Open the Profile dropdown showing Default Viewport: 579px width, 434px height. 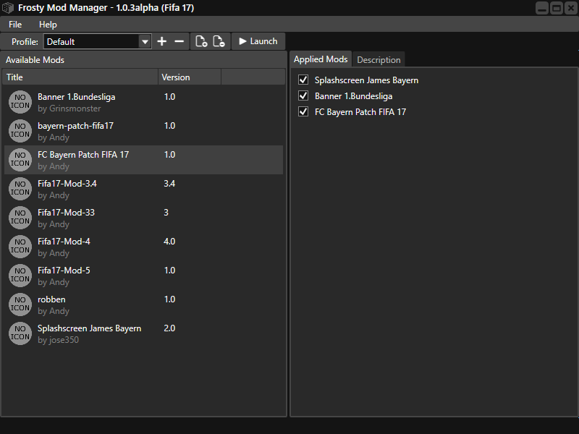pos(97,42)
